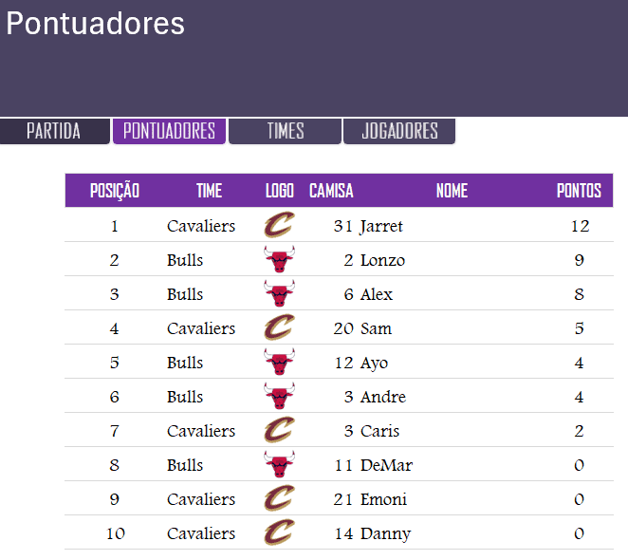Click the Camisa column header
The height and width of the screenshot is (560, 628).
tap(331, 191)
